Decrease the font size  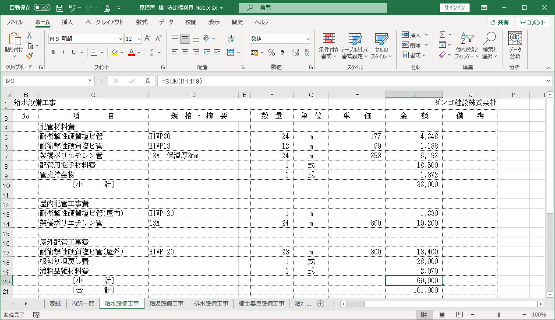[158, 38]
